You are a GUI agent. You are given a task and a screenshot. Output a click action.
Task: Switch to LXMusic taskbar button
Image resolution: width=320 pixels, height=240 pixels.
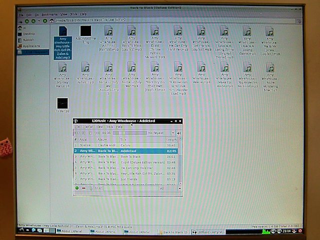click(x=208, y=232)
